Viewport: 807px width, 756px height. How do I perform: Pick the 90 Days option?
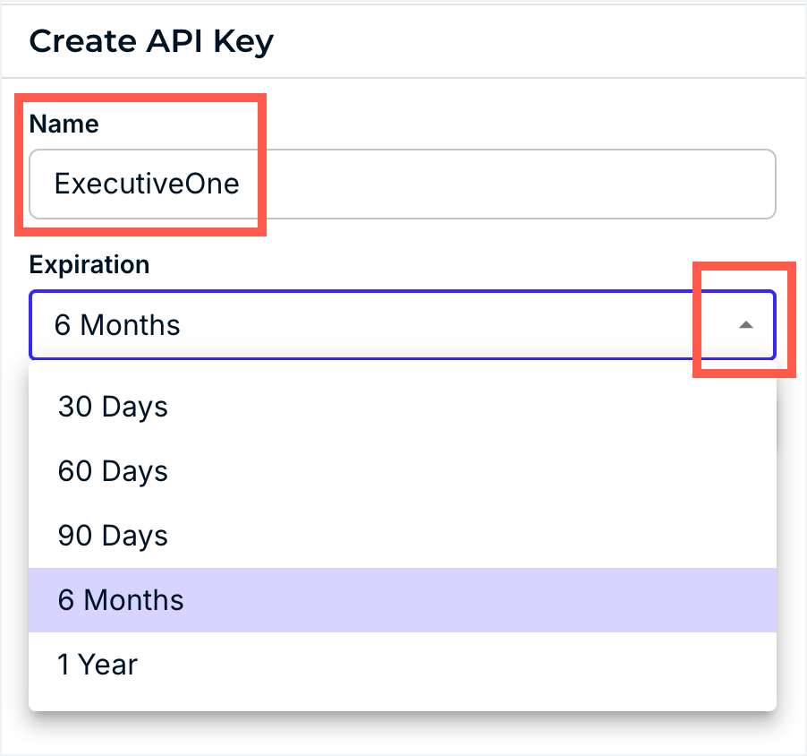tap(113, 536)
